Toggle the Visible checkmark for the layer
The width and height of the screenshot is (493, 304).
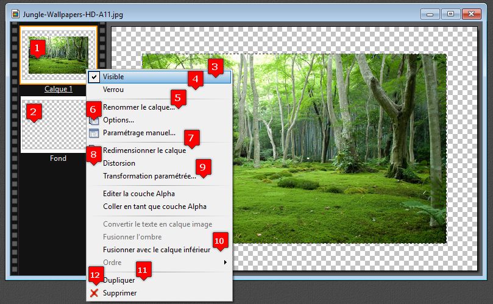click(x=94, y=77)
